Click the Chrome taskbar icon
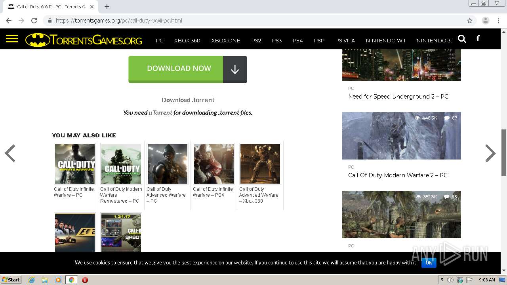 (72, 280)
